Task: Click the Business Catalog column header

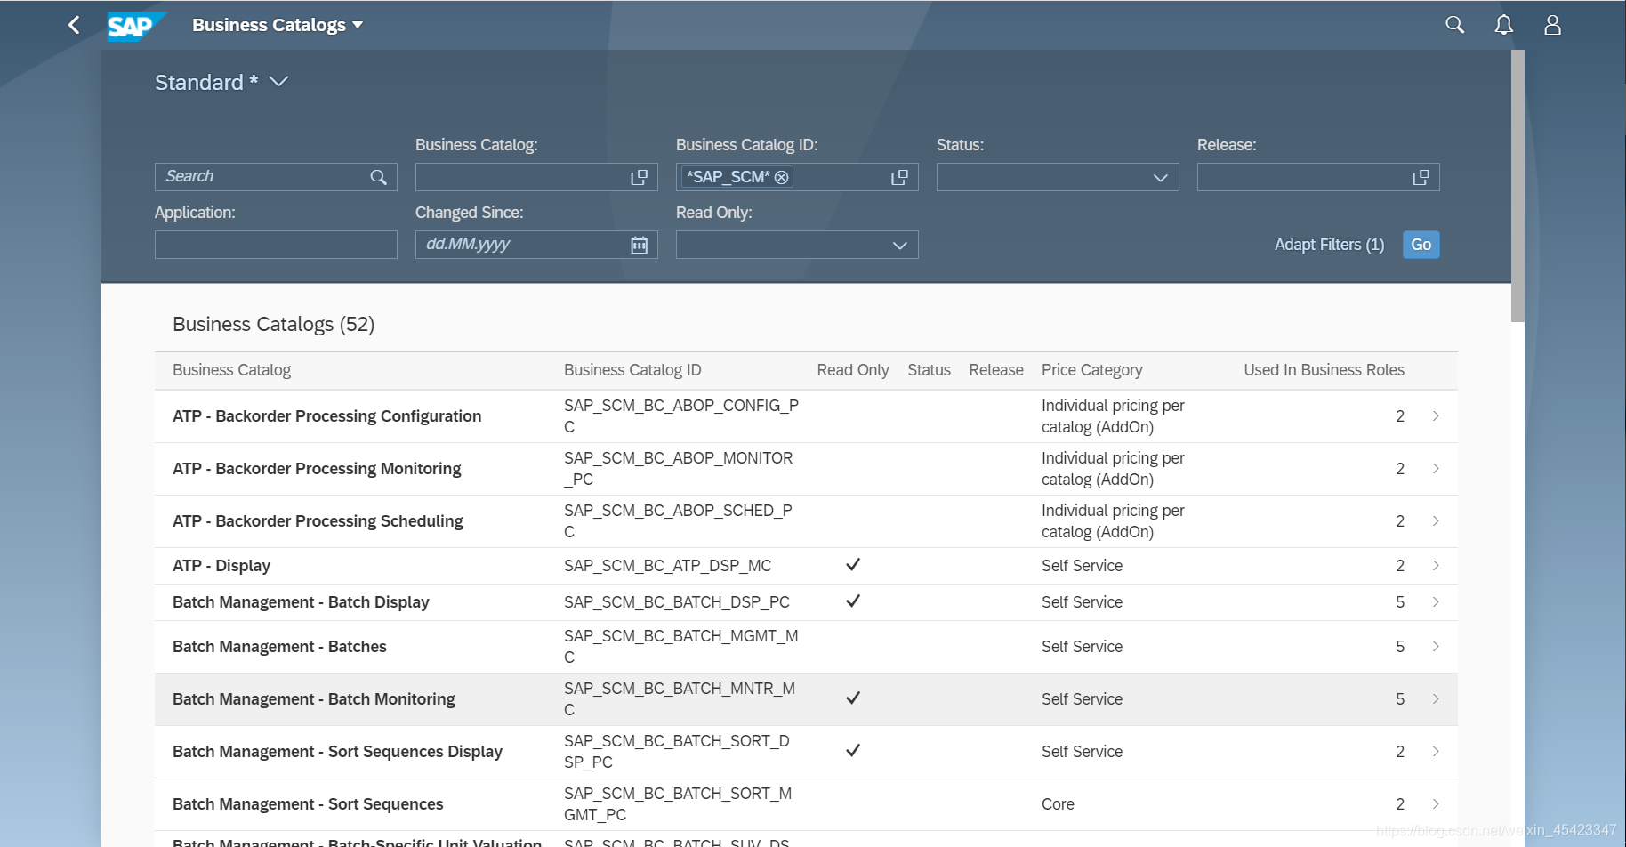Action: (x=231, y=370)
